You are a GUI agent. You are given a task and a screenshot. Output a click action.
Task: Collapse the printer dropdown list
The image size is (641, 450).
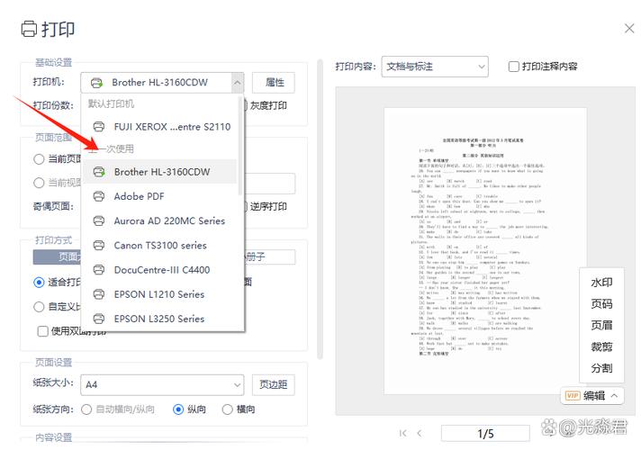pos(237,83)
